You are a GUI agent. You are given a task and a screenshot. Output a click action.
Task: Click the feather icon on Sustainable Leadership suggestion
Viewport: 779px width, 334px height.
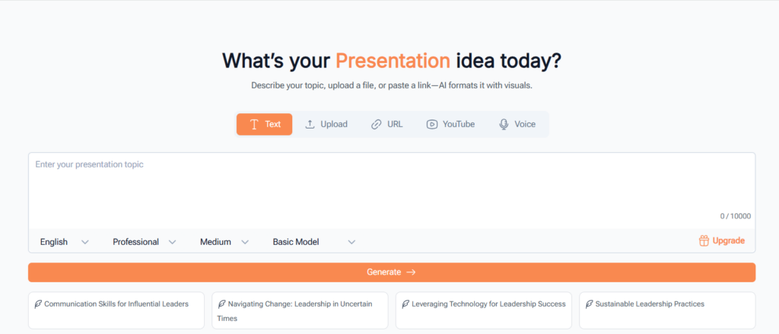pos(589,304)
